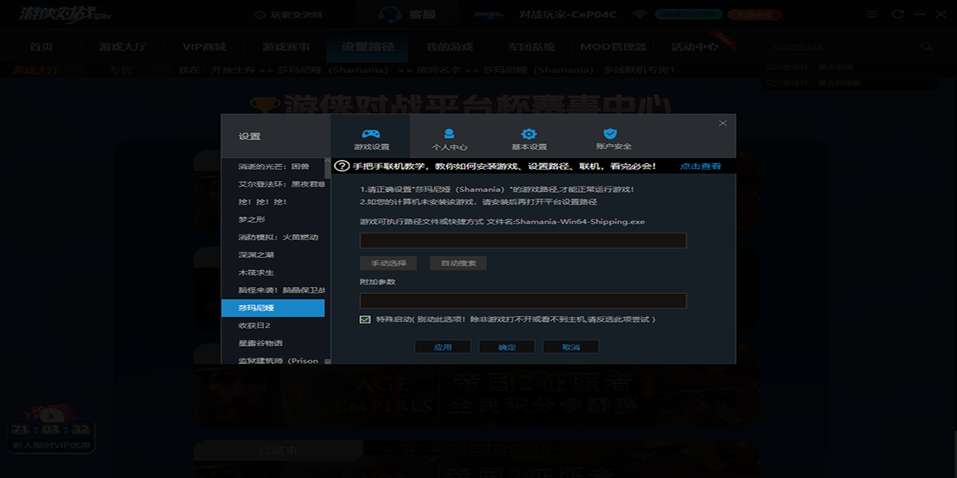Close the 设置 dialog with X
Image resolution: width=957 pixels, height=478 pixels.
[723, 123]
